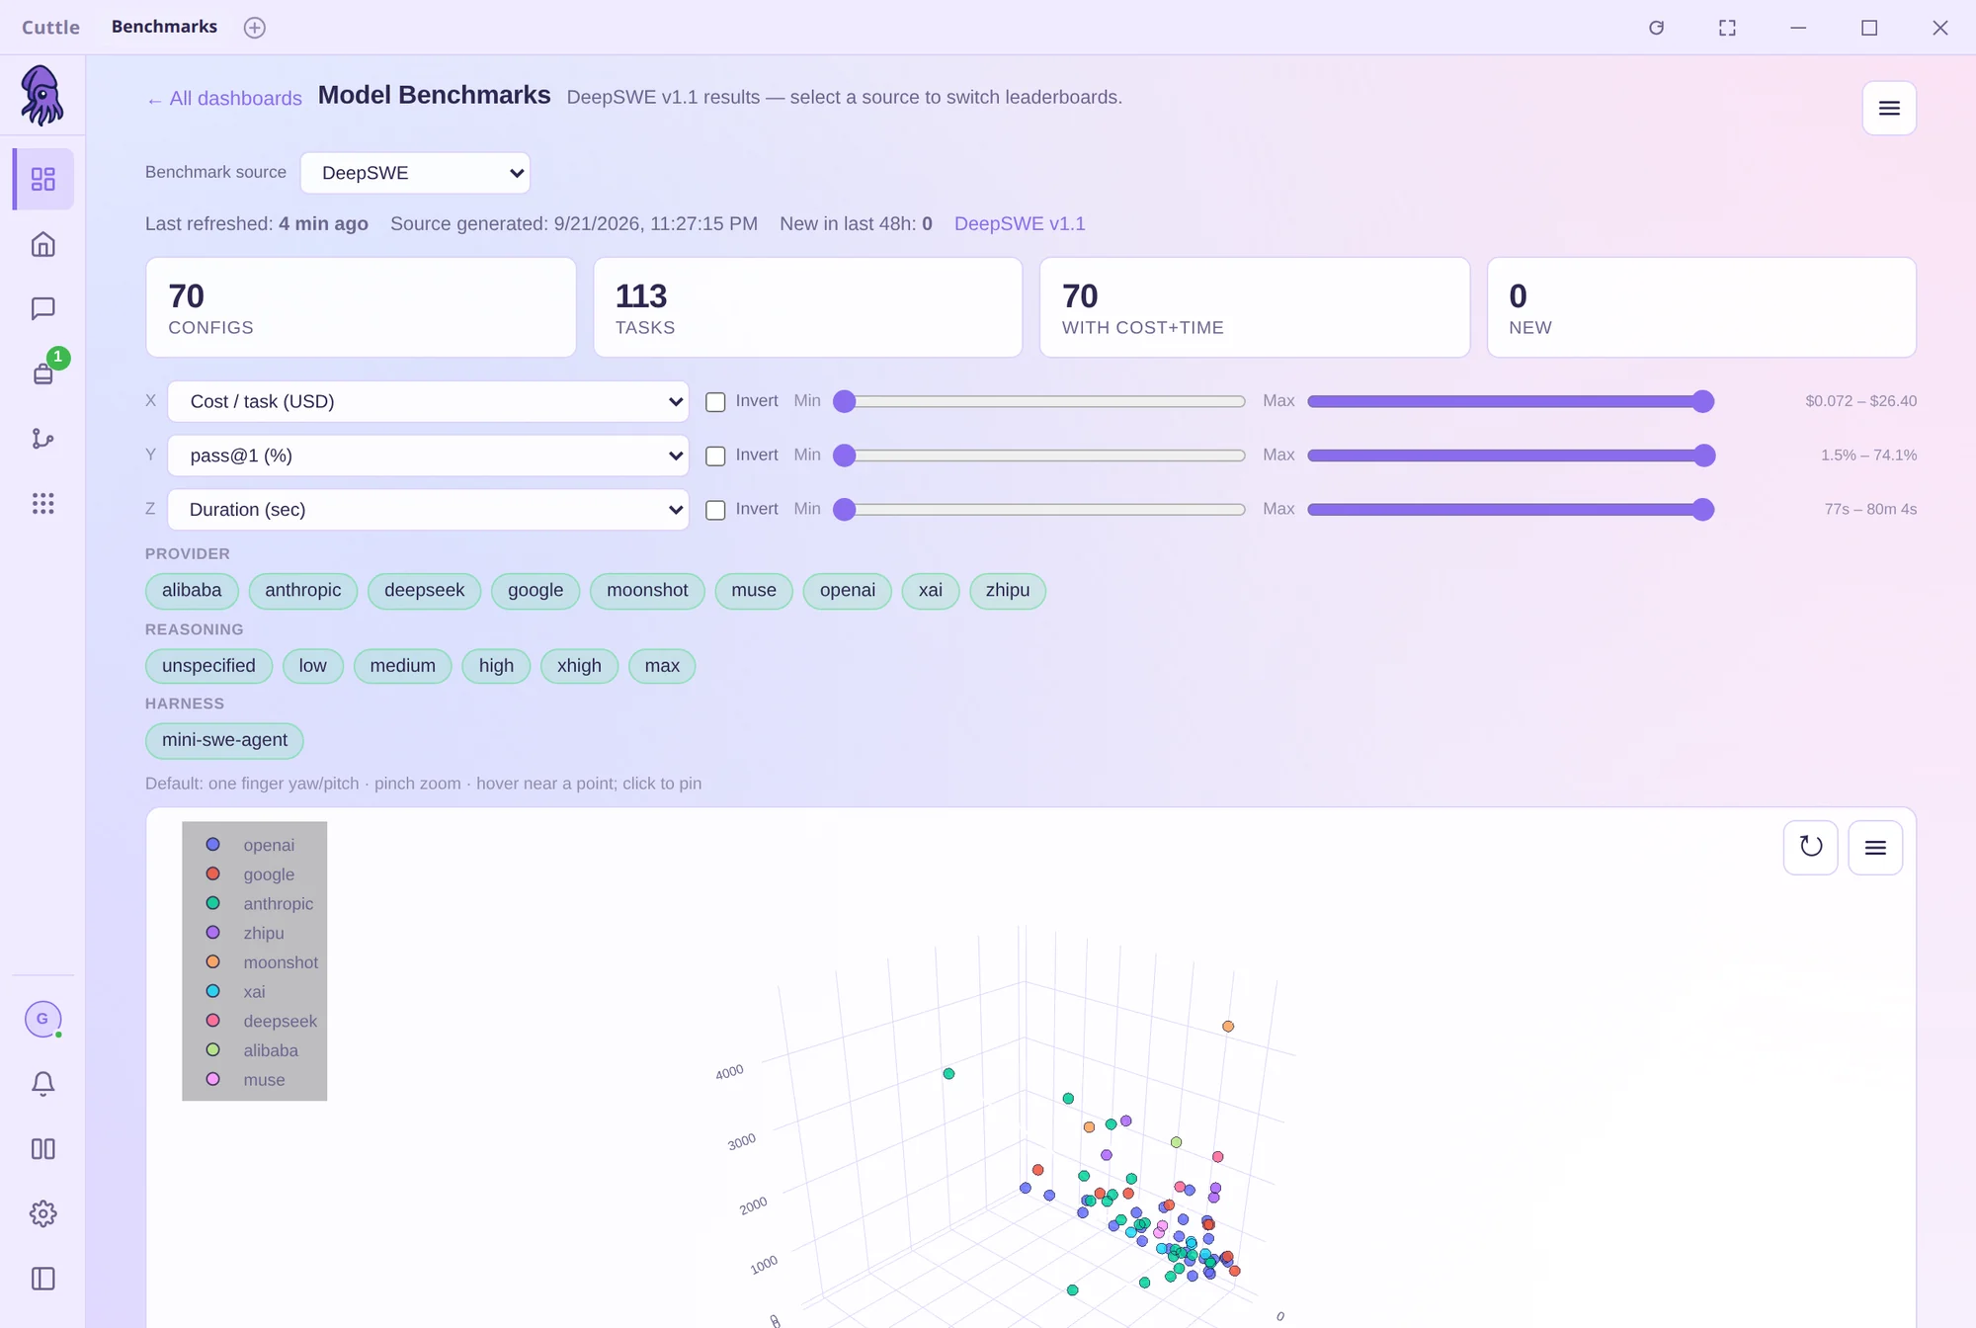Screen dimensions: 1976x1328
Task: Open the Y axis pass@1 dropdown
Action: point(428,456)
